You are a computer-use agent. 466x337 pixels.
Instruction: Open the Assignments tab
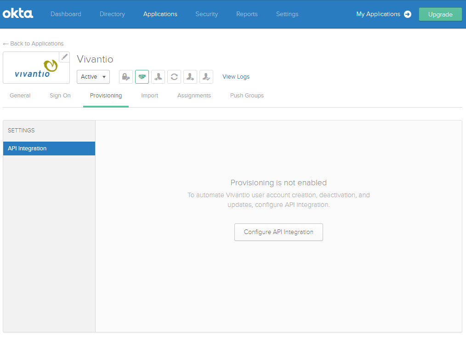[194, 96]
